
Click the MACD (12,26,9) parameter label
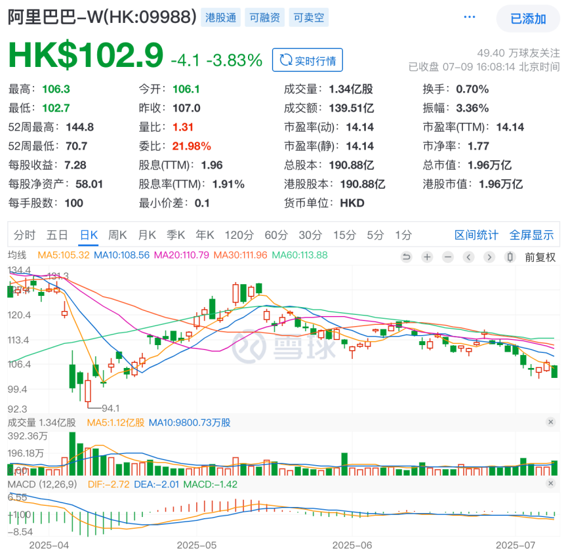click(43, 484)
